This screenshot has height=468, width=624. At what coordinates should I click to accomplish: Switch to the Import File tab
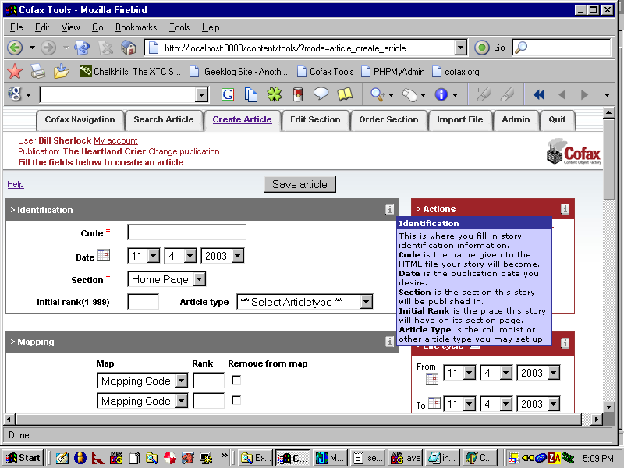pos(459,120)
